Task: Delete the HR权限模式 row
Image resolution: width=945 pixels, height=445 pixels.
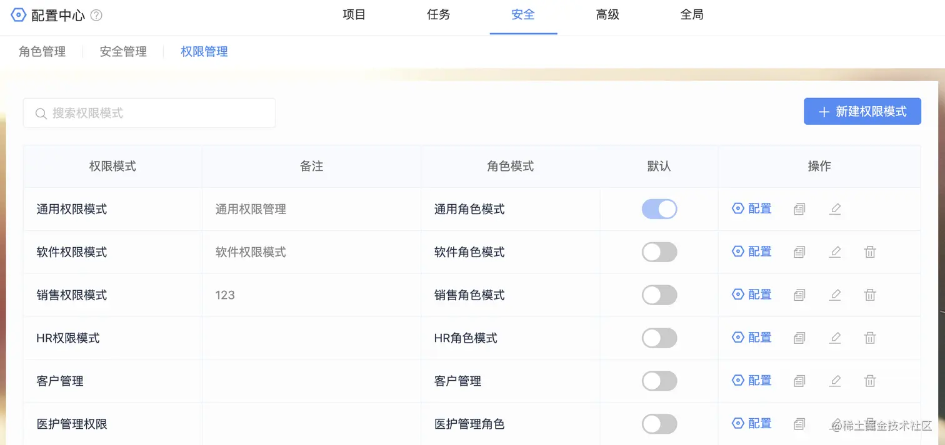Action: click(x=870, y=338)
